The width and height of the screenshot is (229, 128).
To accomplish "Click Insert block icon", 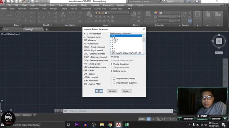I will pyautogui.click(x=133, y=15).
